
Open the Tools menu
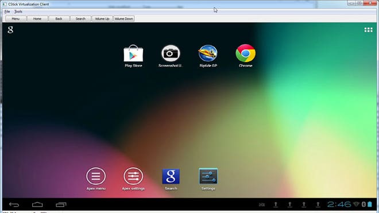point(18,11)
